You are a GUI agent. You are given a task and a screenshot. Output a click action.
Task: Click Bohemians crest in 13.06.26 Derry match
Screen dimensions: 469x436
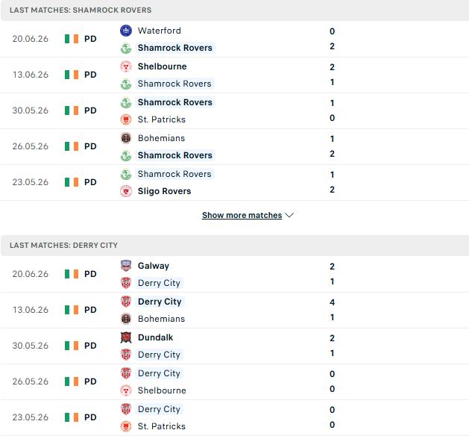pyautogui.click(x=126, y=319)
